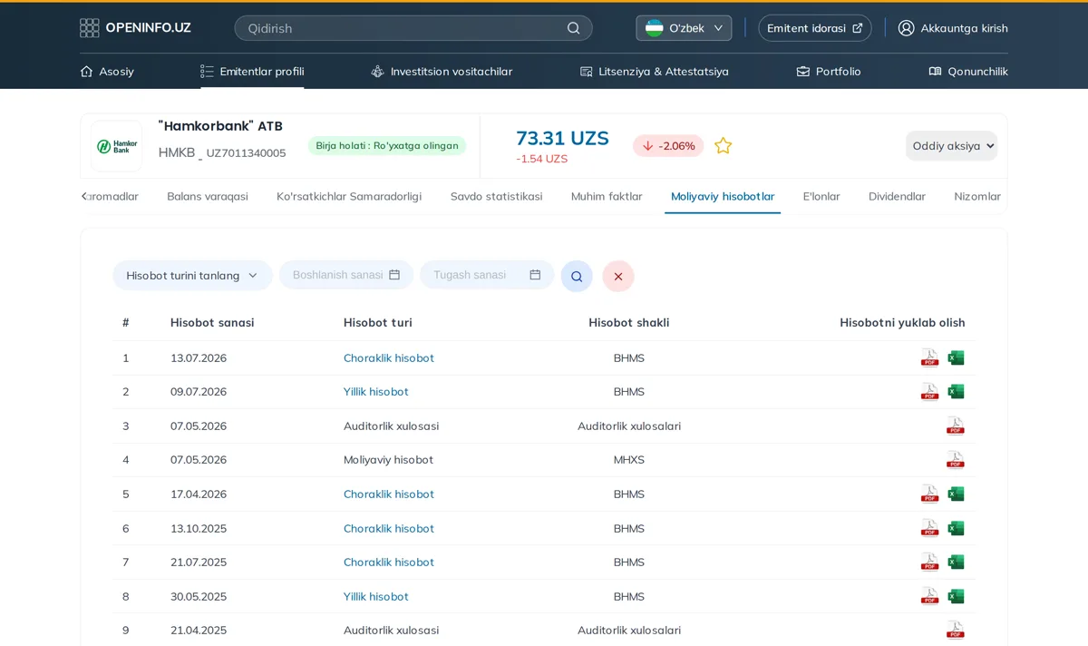This screenshot has width=1088, height=646.
Task: Click the search magnifier icon in Qidirish bar
Action: coord(573,28)
